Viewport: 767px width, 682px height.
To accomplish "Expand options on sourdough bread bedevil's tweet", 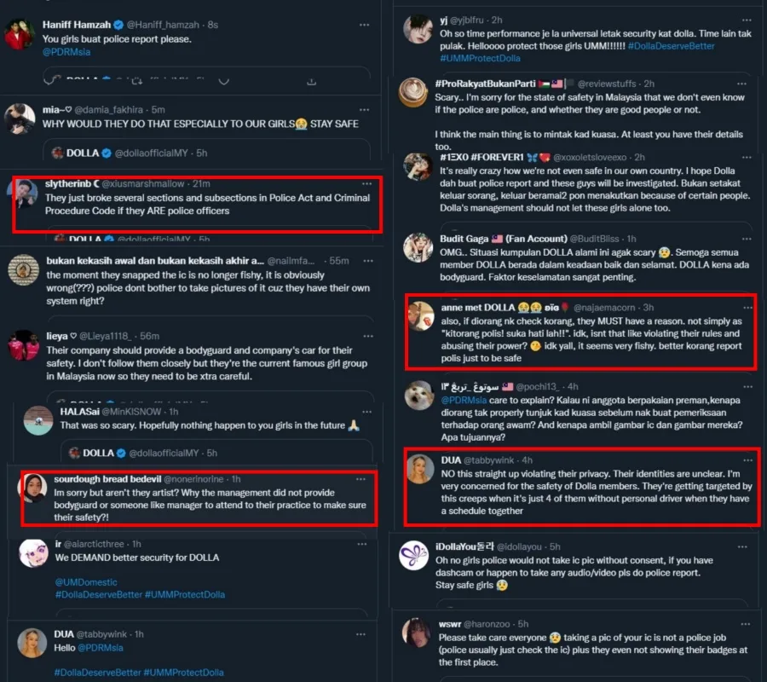I will pos(366,478).
